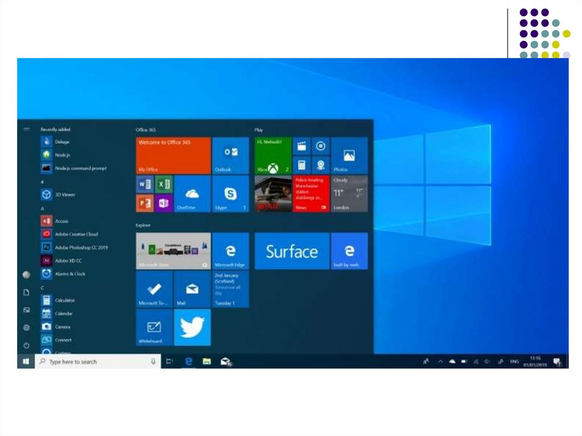Screen dimensions: 582x436
Task: Launch PowerPoint from the small tile
Action: pos(145,203)
